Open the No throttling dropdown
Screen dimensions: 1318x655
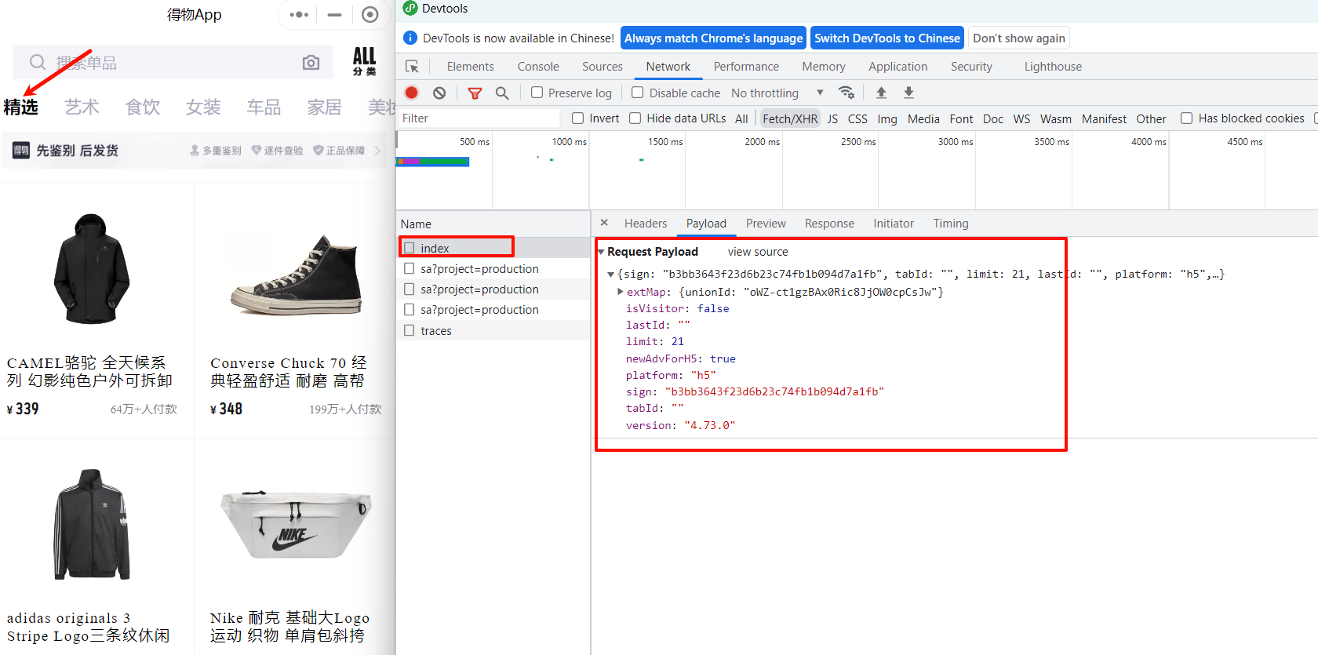pyautogui.click(x=777, y=93)
